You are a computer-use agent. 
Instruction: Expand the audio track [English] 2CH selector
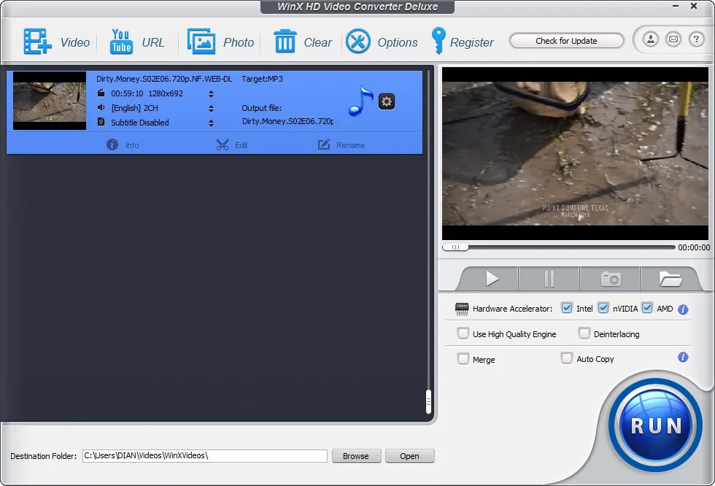coord(212,108)
